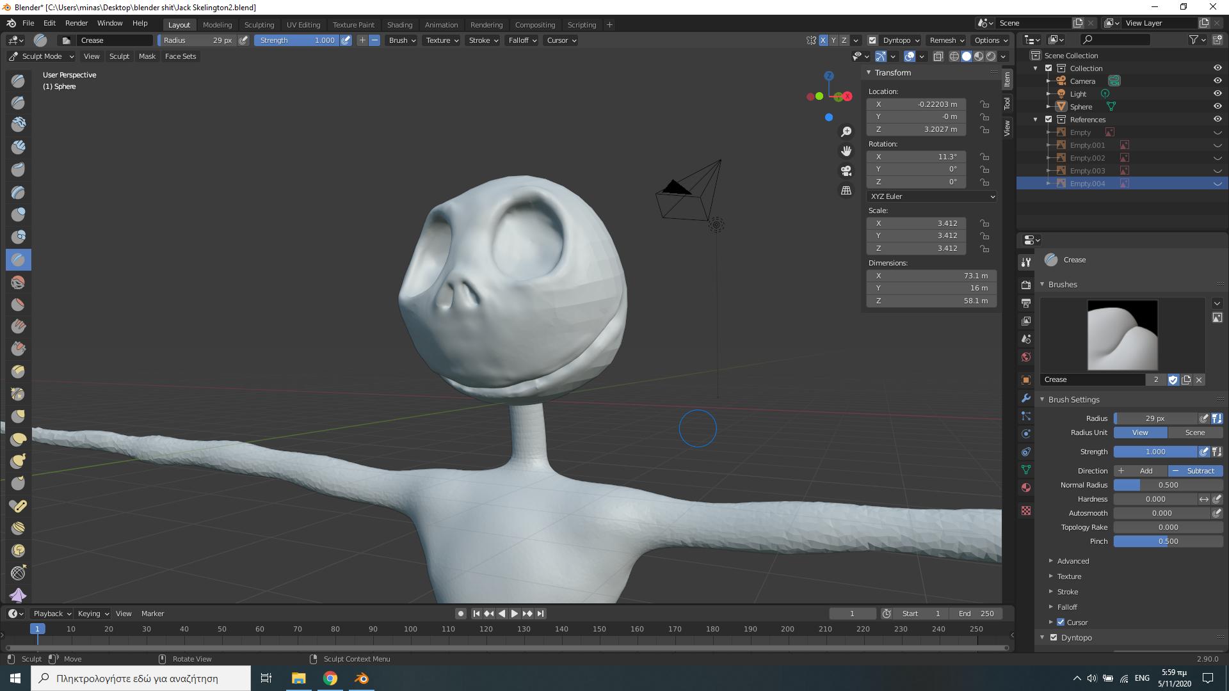The width and height of the screenshot is (1229, 691).
Task: Click the Normal Radius slider
Action: pyautogui.click(x=1167, y=485)
